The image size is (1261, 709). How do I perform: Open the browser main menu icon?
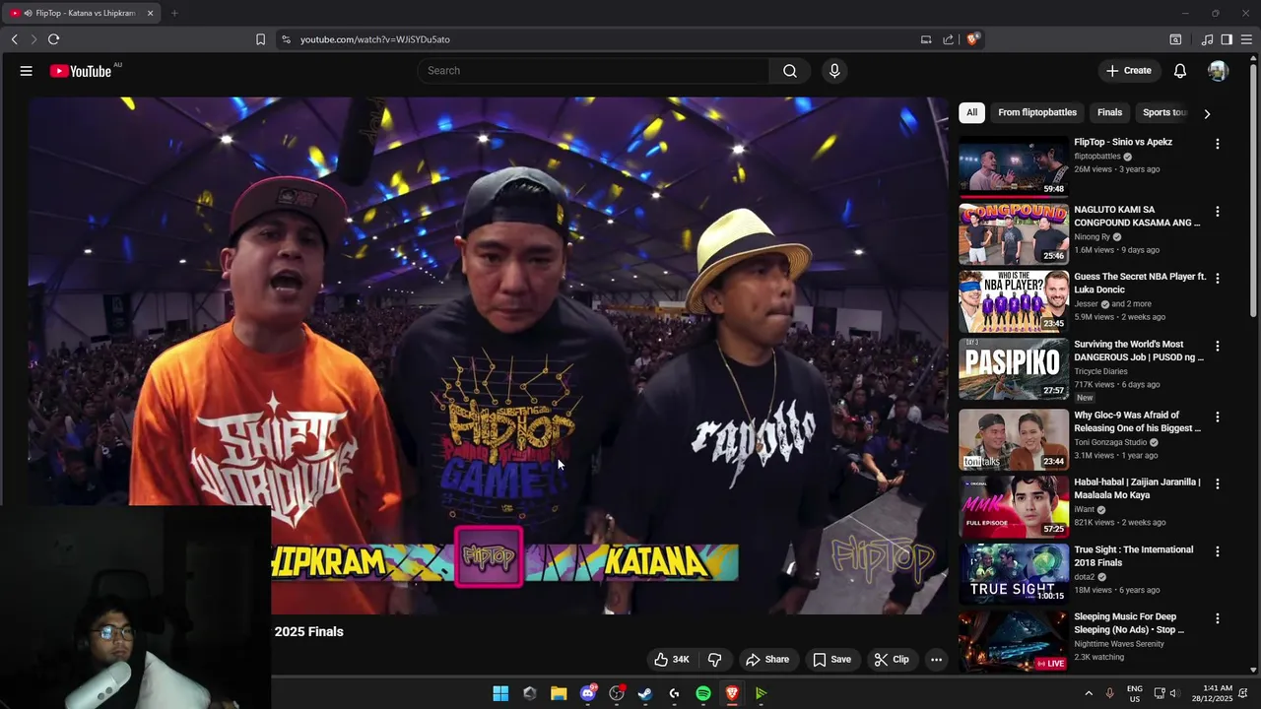point(1246,39)
